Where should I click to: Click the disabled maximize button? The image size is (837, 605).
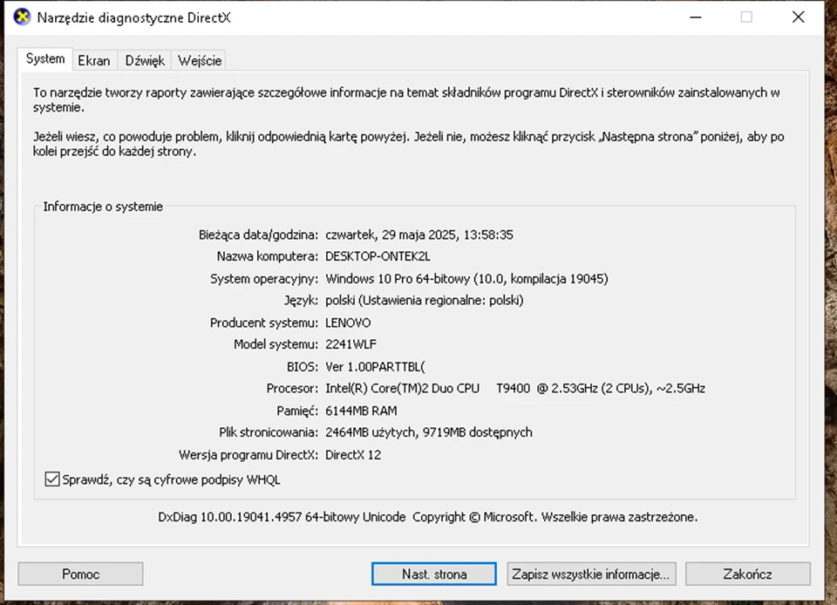tap(747, 17)
